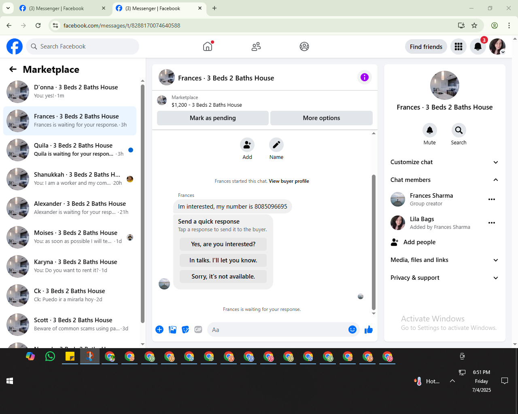This screenshot has height=414, width=518.
Task: Open more actions plus icon in composer
Action: pyautogui.click(x=159, y=330)
